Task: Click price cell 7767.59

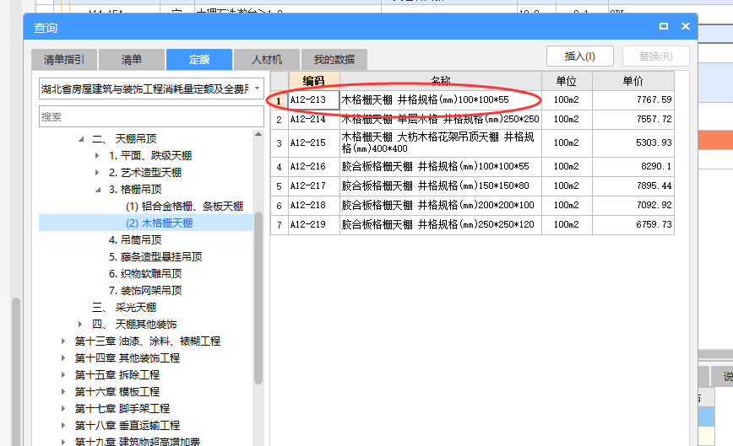Action: 633,99
